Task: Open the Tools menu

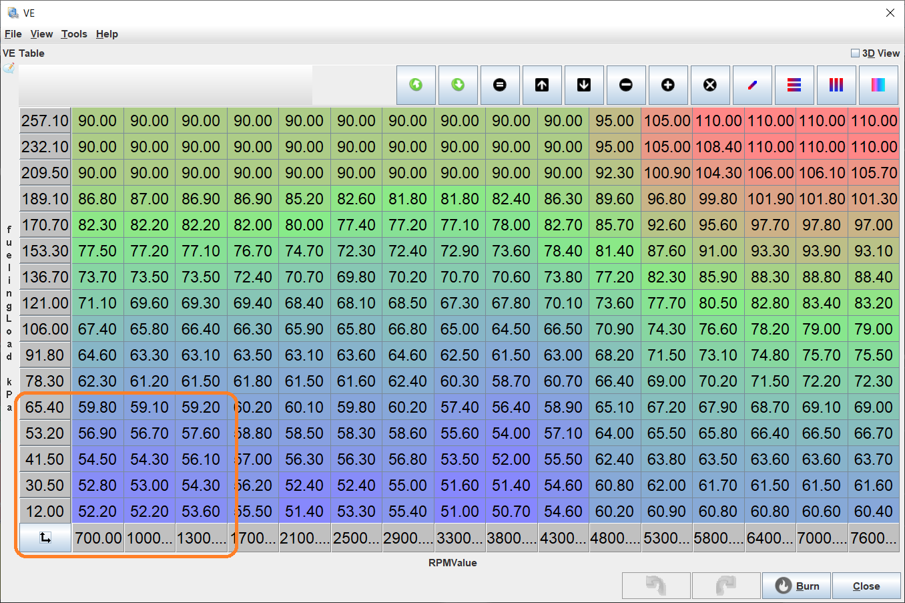Action: click(74, 34)
